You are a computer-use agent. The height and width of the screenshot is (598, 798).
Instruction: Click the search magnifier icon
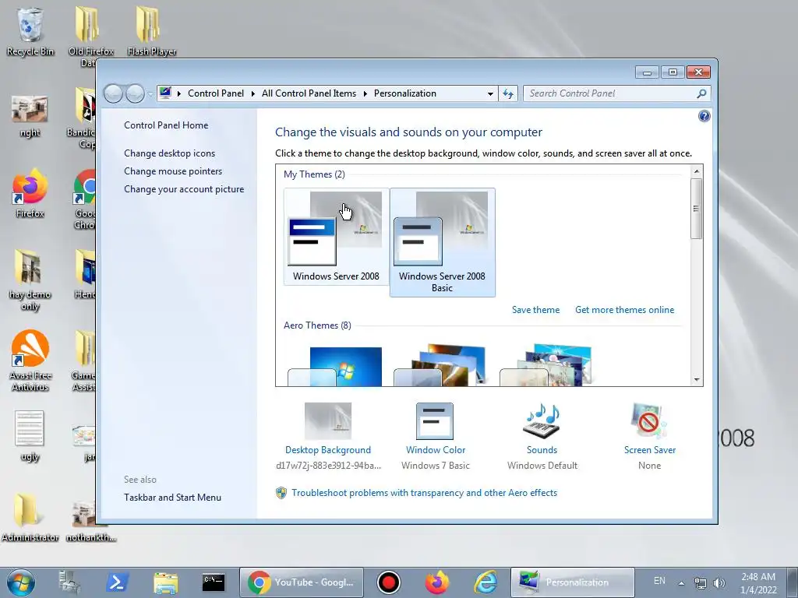(x=701, y=93)
